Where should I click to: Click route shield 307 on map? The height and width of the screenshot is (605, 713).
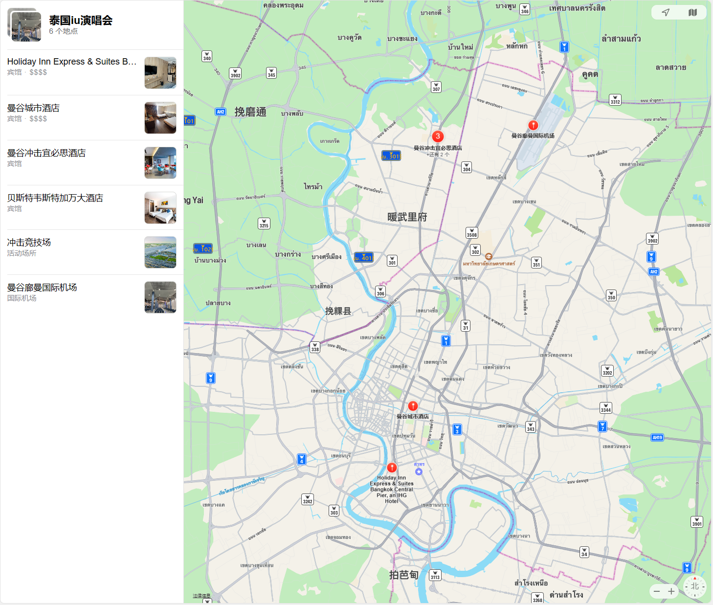pos(436,87)
